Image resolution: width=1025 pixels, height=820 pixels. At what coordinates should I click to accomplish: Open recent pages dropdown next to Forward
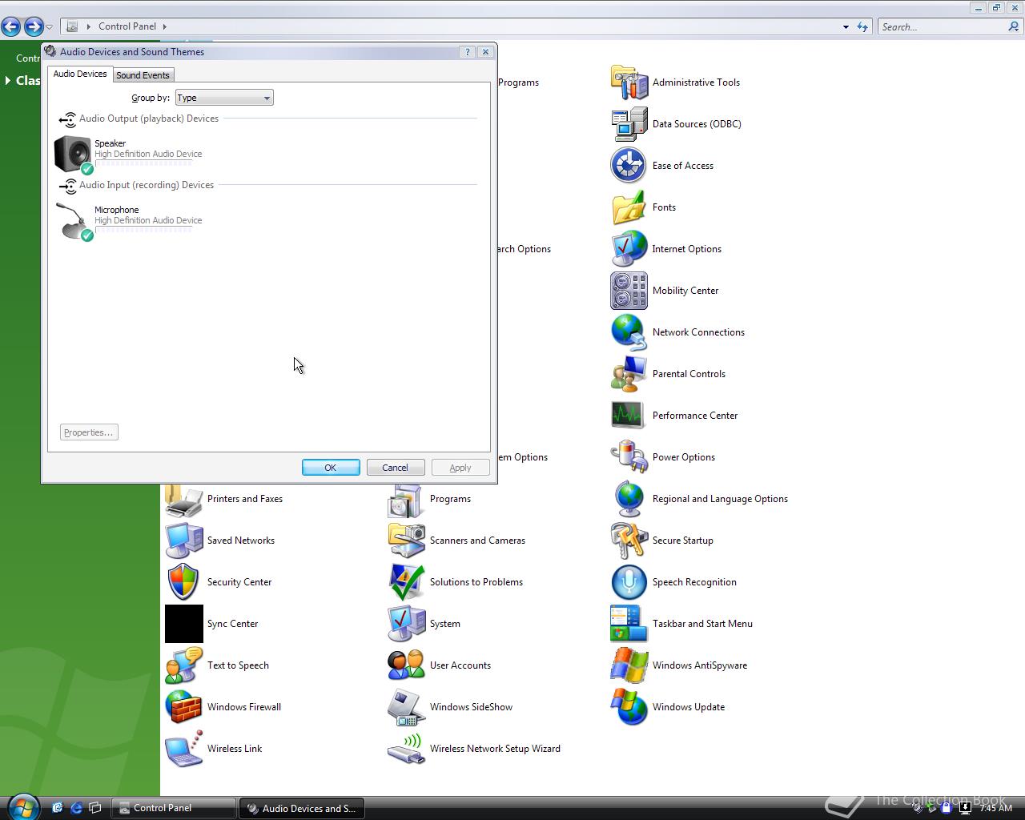point(49,27)
